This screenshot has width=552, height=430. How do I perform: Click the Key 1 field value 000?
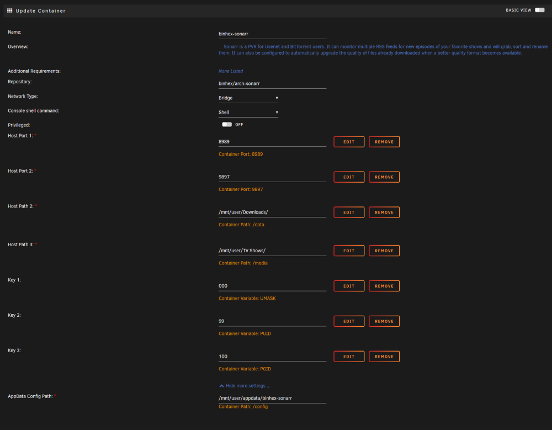coord(272,285)
